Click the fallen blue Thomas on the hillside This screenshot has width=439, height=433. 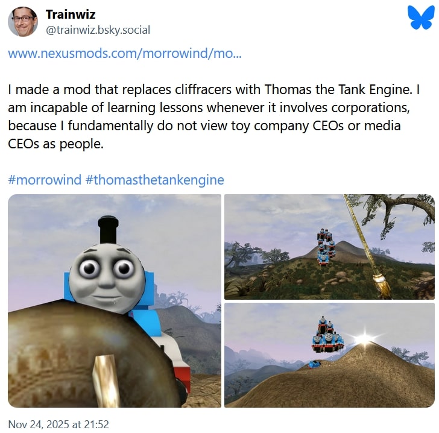pos(315,364)
